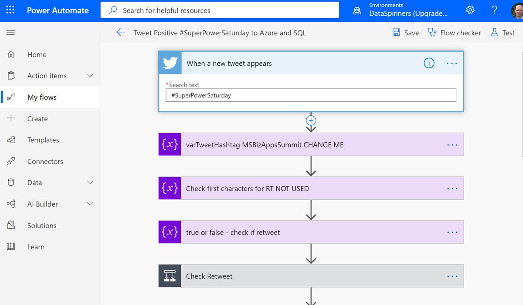Viewport: 523px width, 305px height.
Task: Click the Solutions icon in sidebar
Action: click(x=11, y=225)
